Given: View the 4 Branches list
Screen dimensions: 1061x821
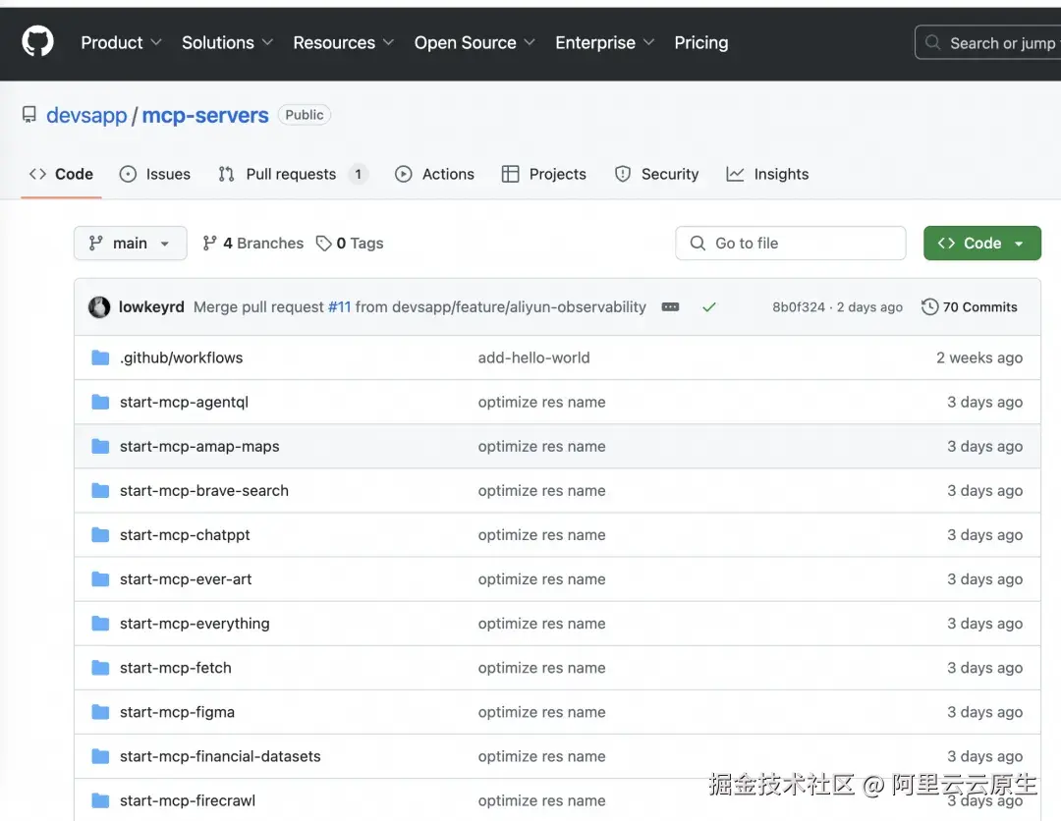Looking at the screenshot, I should pos(253,243).
